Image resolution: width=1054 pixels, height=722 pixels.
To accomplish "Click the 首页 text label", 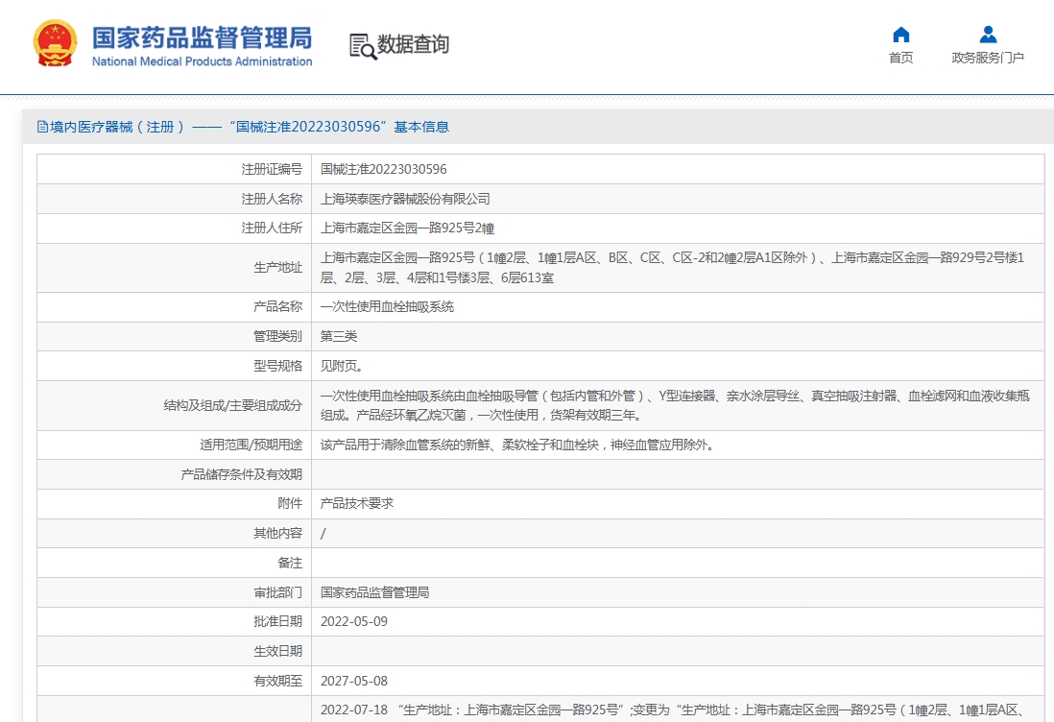I will (x=900, y=58).
